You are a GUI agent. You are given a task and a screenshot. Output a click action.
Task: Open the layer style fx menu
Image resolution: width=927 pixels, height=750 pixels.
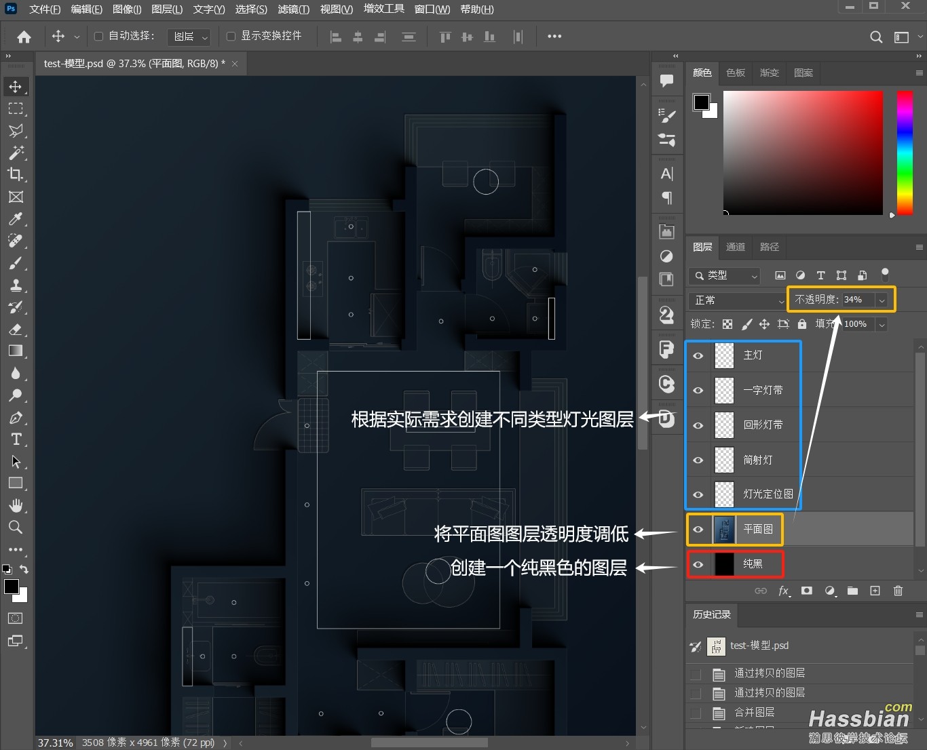784,591
